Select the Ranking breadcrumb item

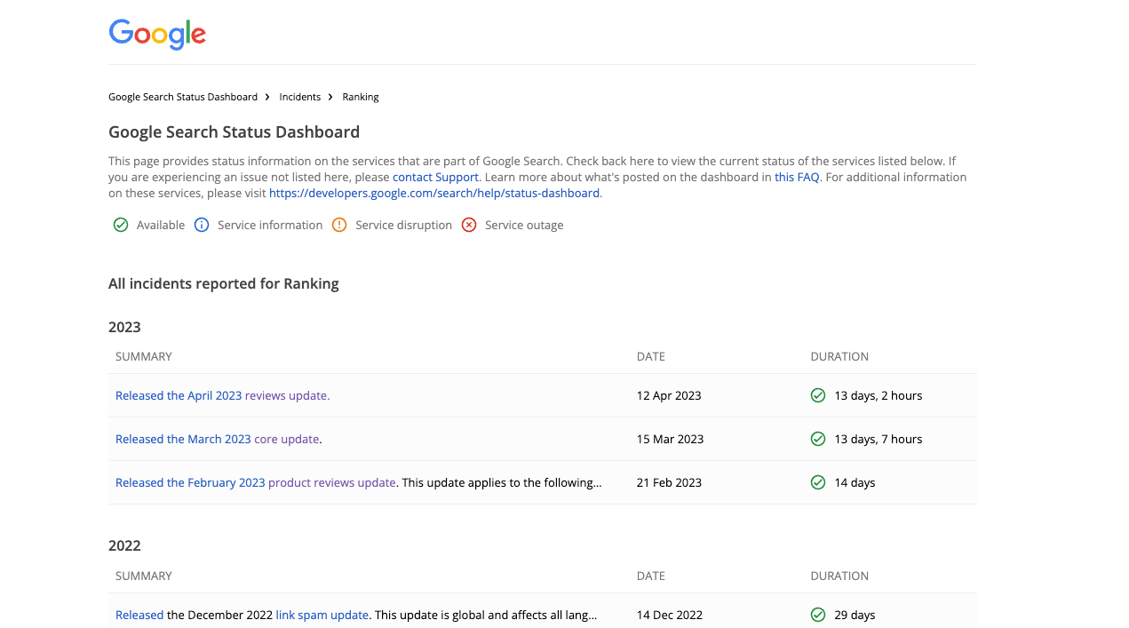pyautogui.click(x=360, y=97)
